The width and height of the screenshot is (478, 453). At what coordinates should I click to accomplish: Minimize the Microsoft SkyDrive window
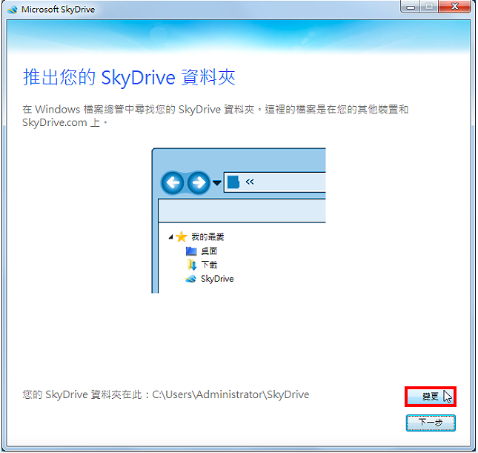411,7
